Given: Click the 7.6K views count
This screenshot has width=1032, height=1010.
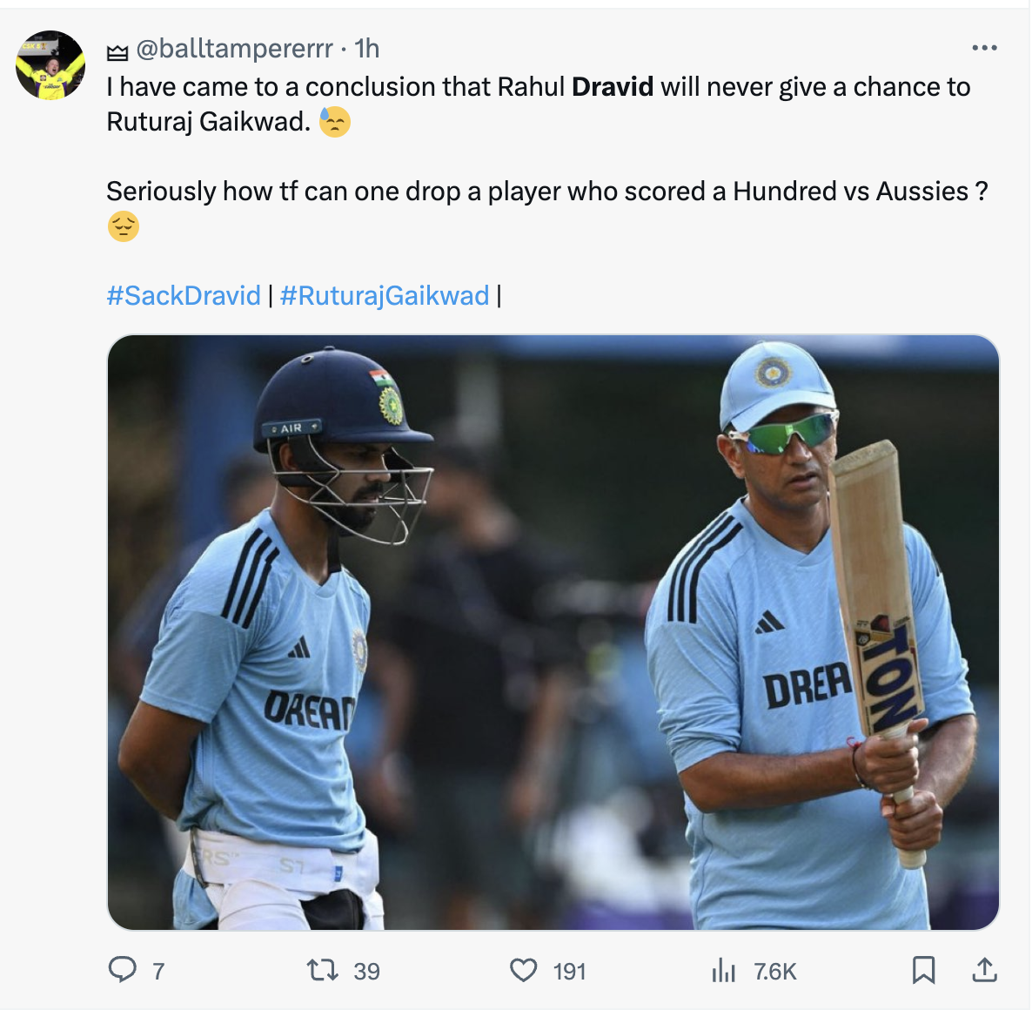Looking at the screenshot, I should [775, 971].
